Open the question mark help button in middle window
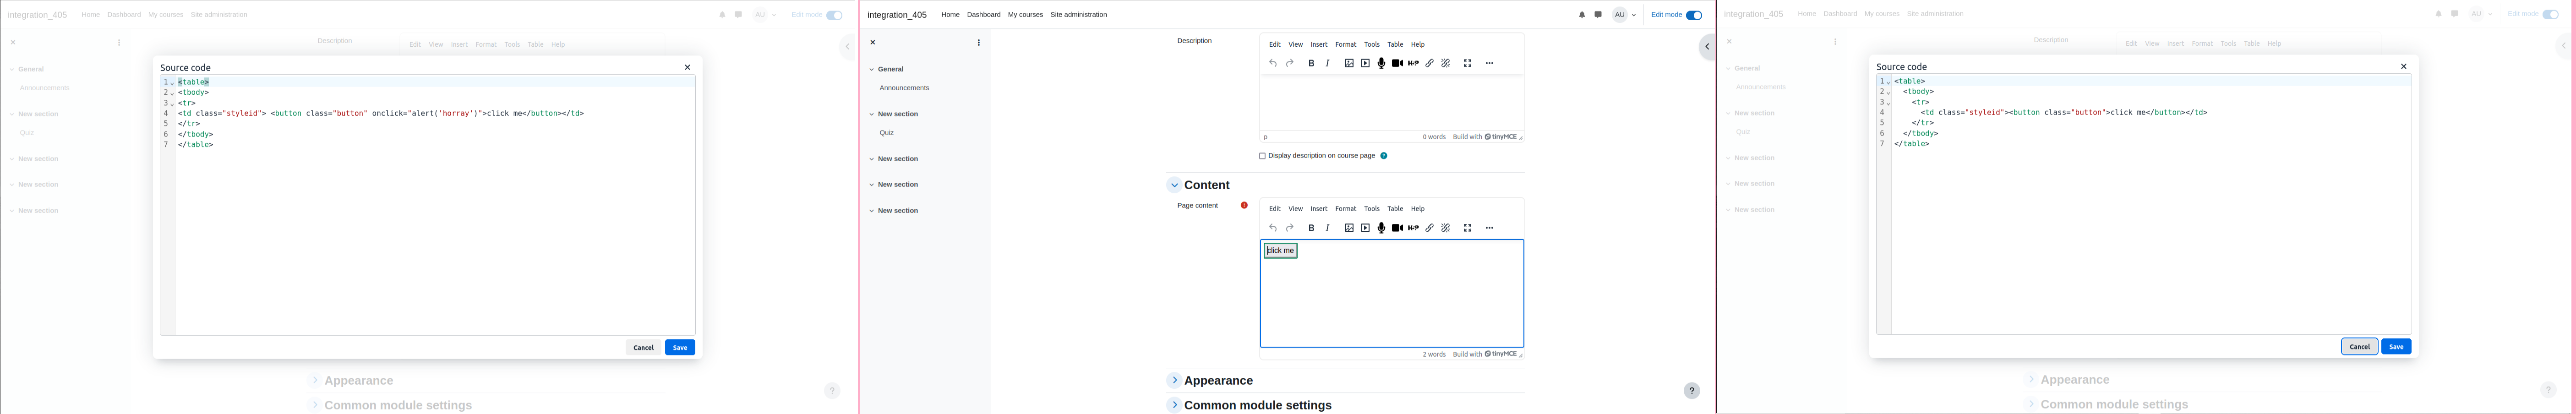2576x414 pixels. click(x=1691, y=391)
